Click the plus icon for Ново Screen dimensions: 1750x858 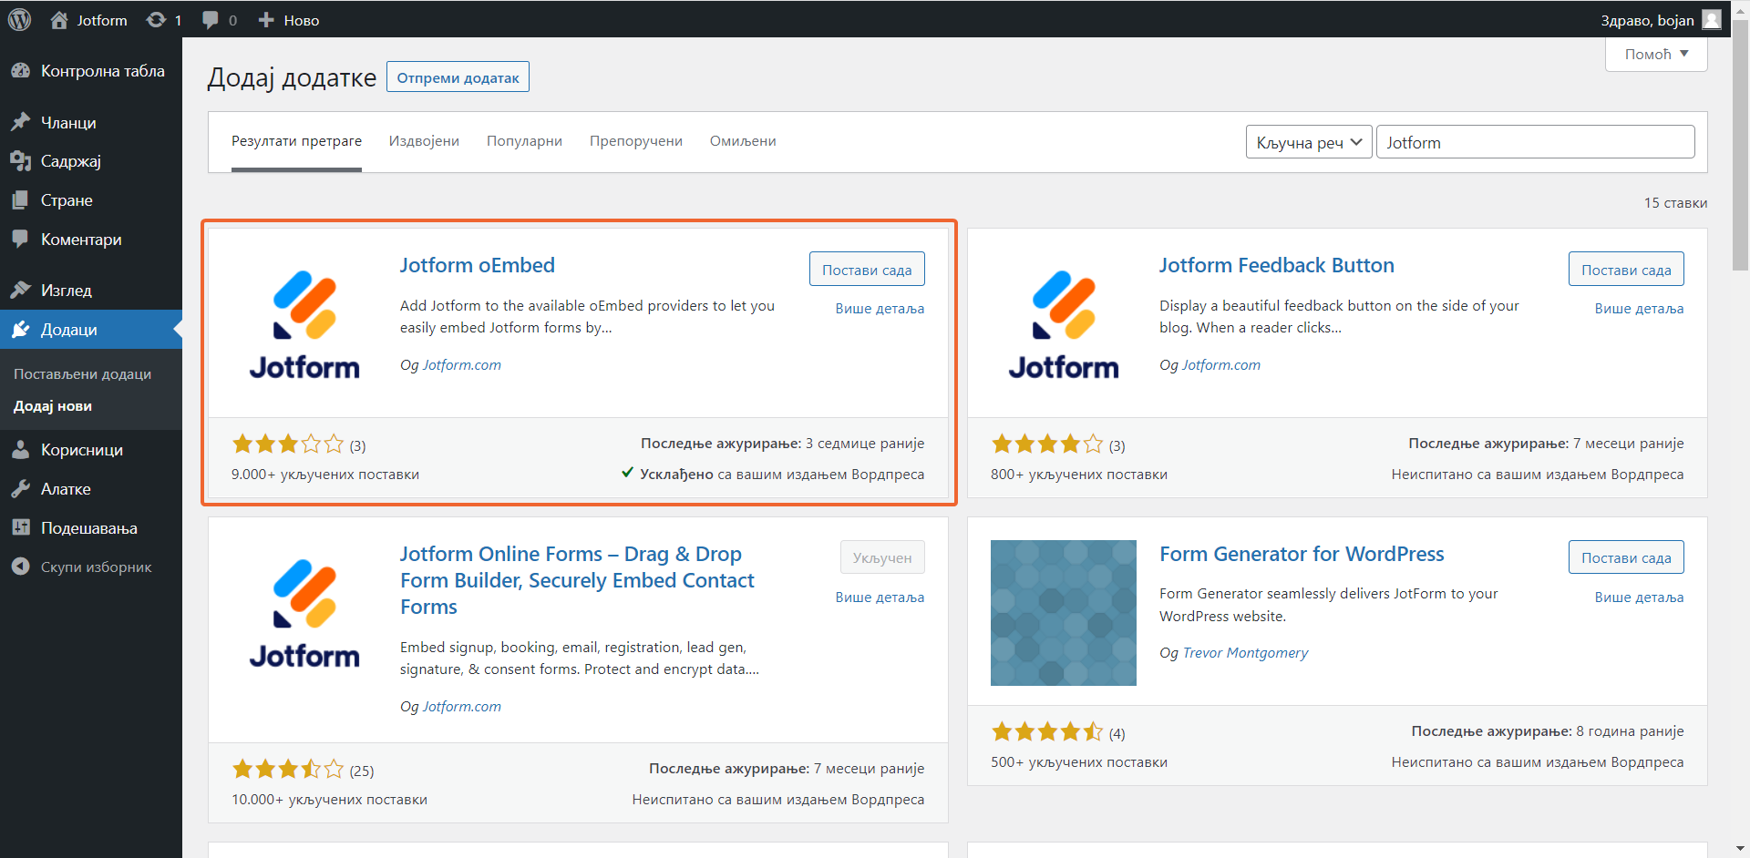266,20
